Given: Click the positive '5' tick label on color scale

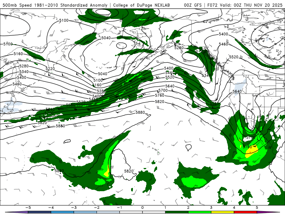Looking at the screenshot, I should pyautogui.click(x=257, y=208).
